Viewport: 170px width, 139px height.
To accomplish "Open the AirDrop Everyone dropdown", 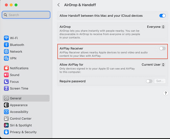I will point(156,27).
